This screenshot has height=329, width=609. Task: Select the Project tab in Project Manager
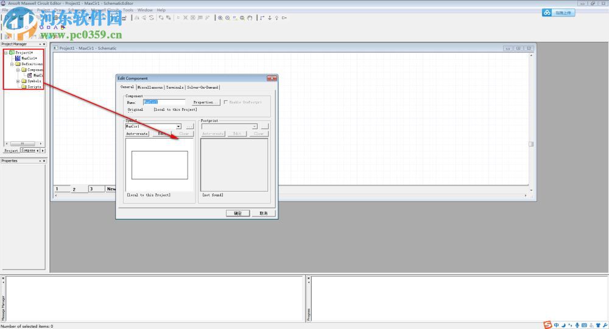11,151
